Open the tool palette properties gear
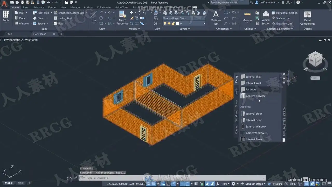 point(284,82)
